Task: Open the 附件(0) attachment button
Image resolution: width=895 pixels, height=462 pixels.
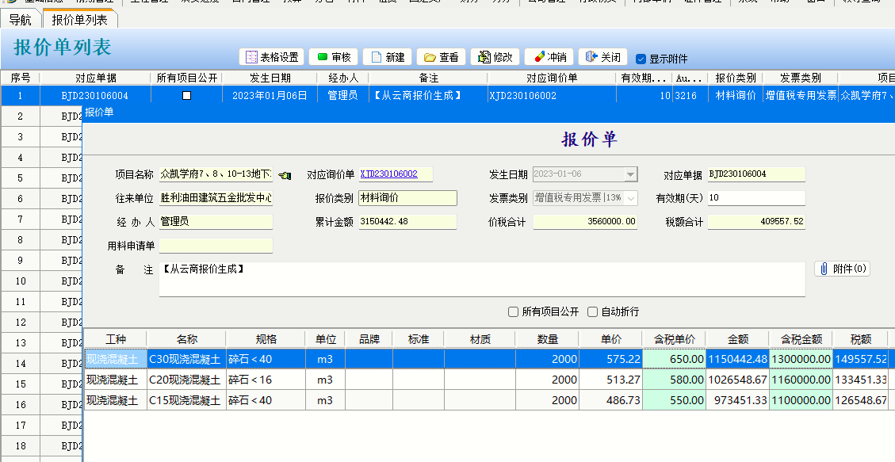Action: (x=843, y=269)
